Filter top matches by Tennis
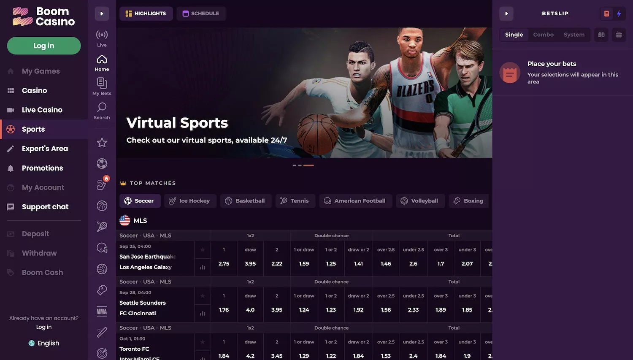633x360 pixels. tap(295, 201)
